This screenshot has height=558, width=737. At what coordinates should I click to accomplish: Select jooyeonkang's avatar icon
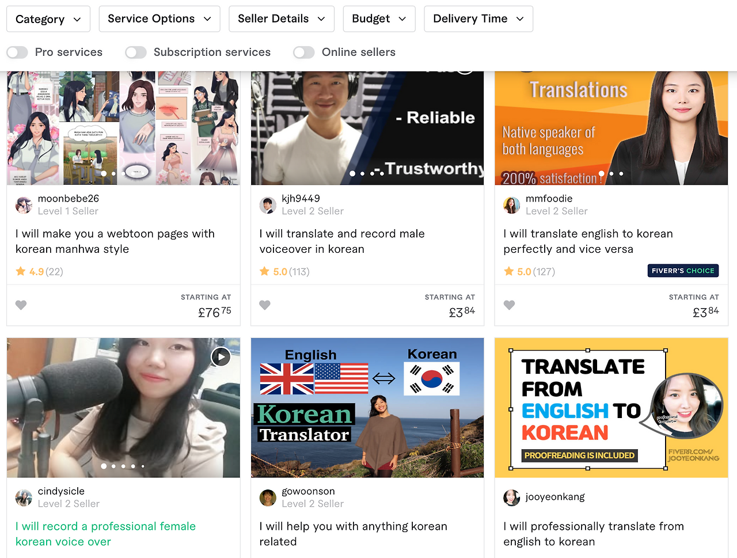click(511, 497)
